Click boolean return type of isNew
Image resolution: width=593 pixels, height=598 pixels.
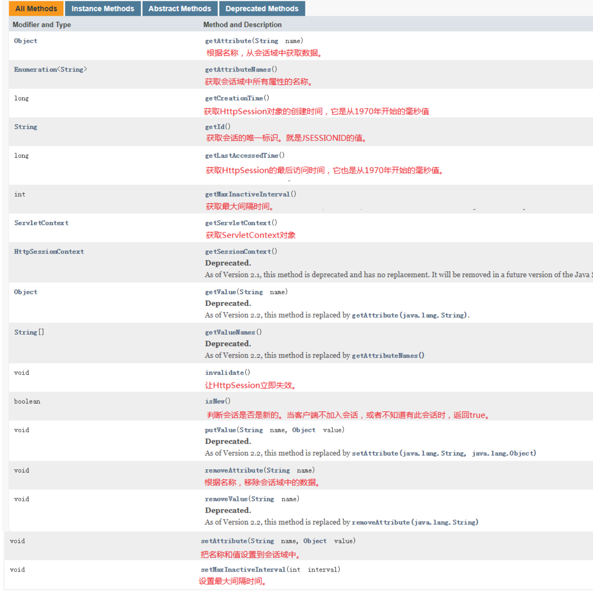click(x=27, y=401)
